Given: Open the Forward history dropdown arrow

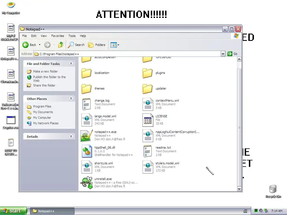Looking at the screenshot, I should click(54, 45).
